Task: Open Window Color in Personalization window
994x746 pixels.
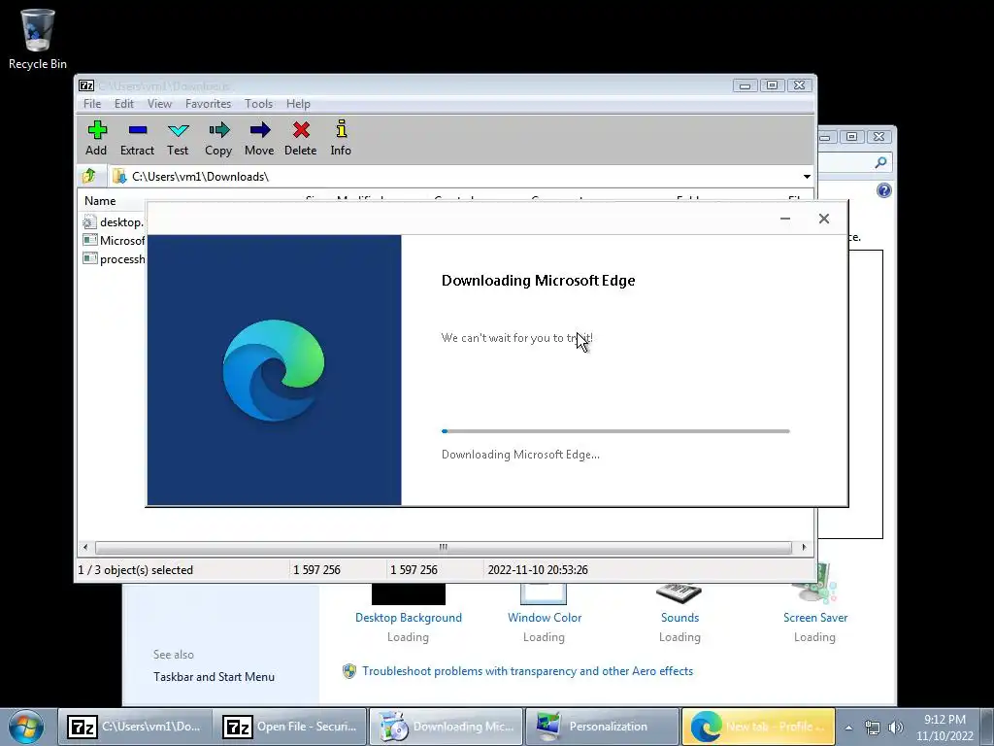Action: 544,617
